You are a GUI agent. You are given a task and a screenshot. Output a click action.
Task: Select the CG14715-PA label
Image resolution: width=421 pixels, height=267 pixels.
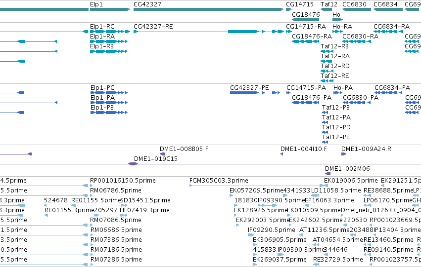click(306, 88)
